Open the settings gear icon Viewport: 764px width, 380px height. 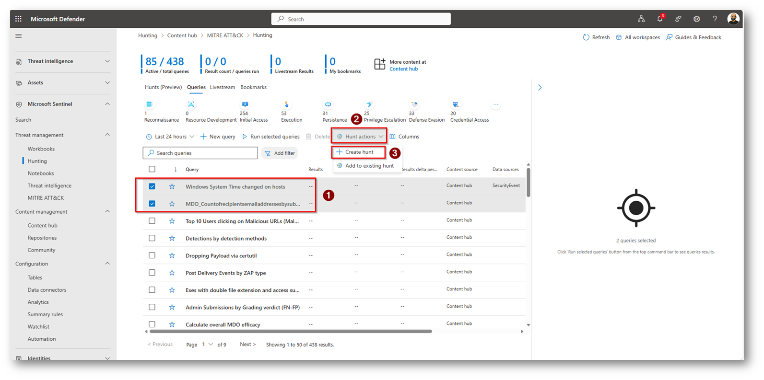pos(696,19)
